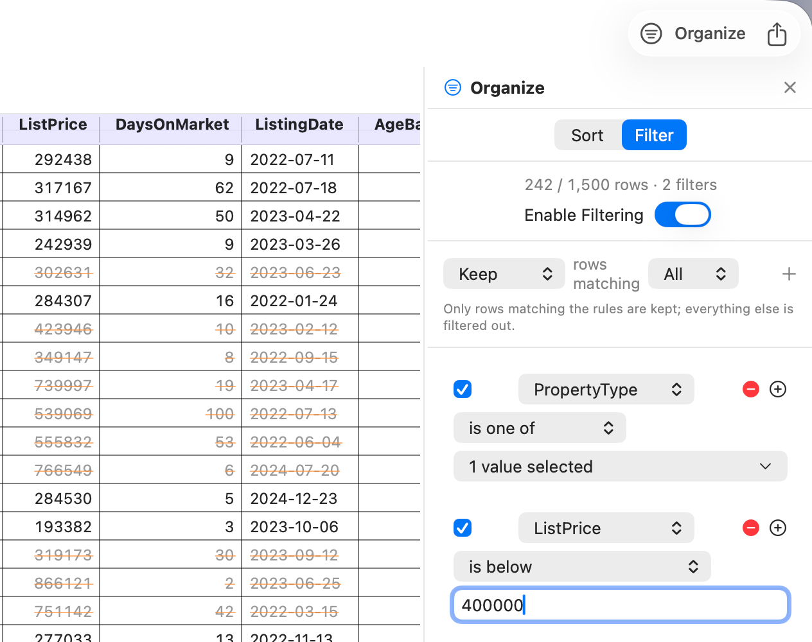Click the ListingDate cell 2023-03-26
Screen dimensions: 812x642
point(300,244)
